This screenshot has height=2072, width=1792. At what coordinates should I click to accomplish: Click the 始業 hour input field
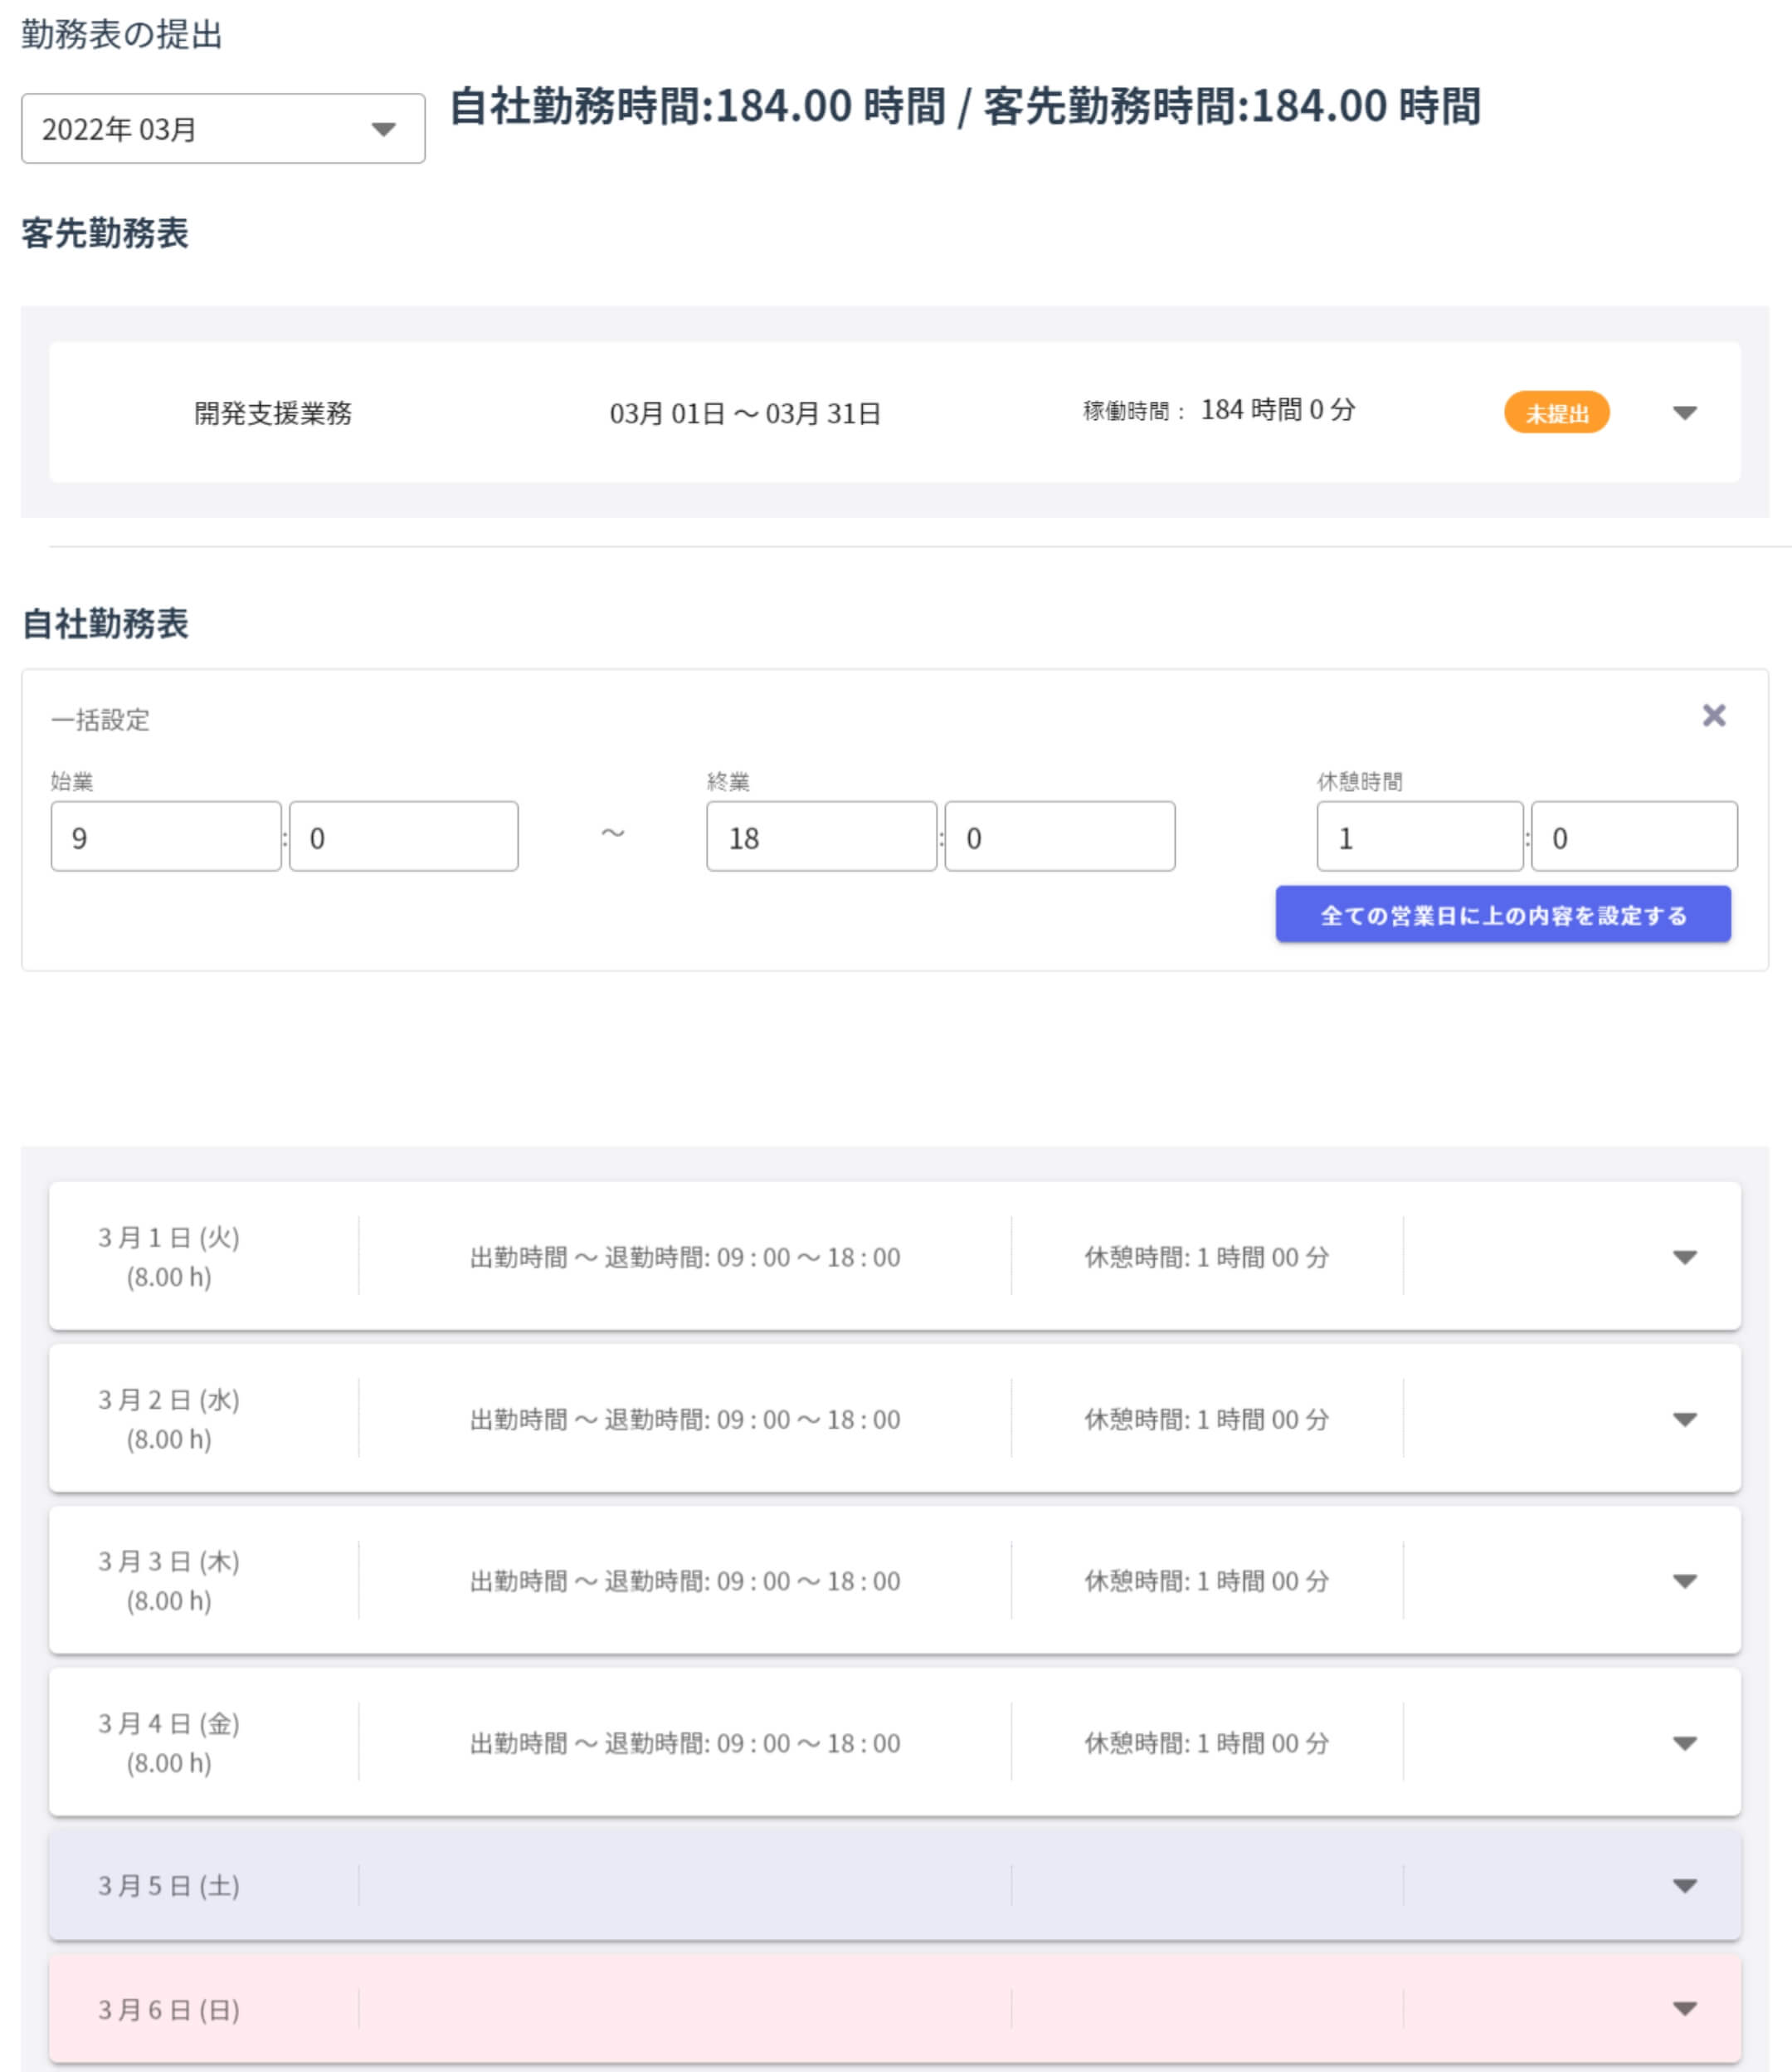point(166,837)
